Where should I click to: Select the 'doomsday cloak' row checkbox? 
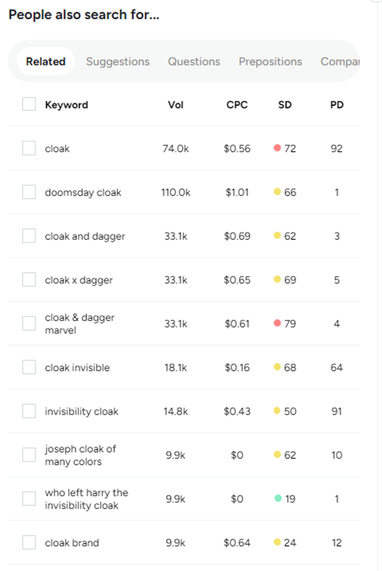pyautogui.click(x=29, y=192)
